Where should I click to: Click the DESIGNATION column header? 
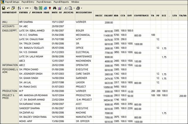(84, 16)
